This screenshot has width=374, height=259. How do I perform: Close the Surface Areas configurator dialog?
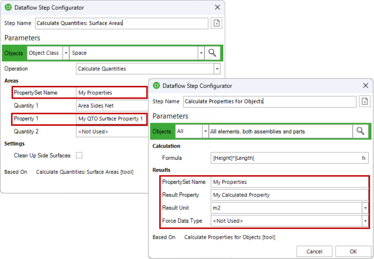click(x=217, y=7)
